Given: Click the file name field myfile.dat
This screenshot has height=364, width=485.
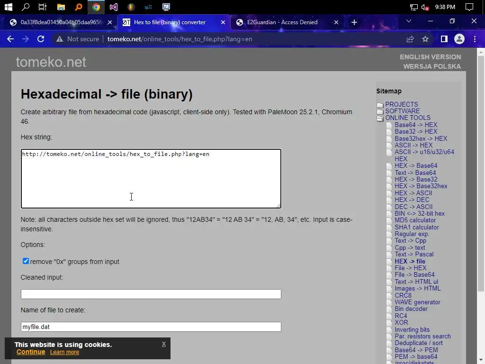Looking at the screenshot, I should pyautogui.click(x=151, y=327).
